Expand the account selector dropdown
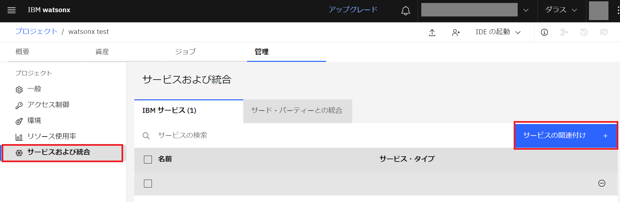This screenshot has width=620, height=202. pos(526,10)
